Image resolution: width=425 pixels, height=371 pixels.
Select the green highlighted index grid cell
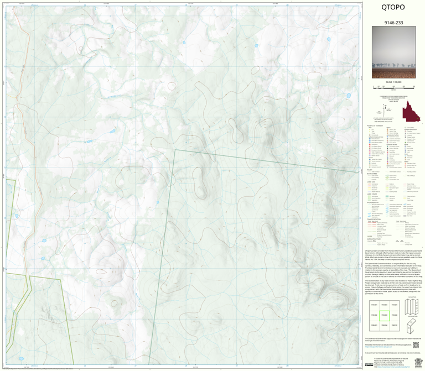click(x=385, y=316)
